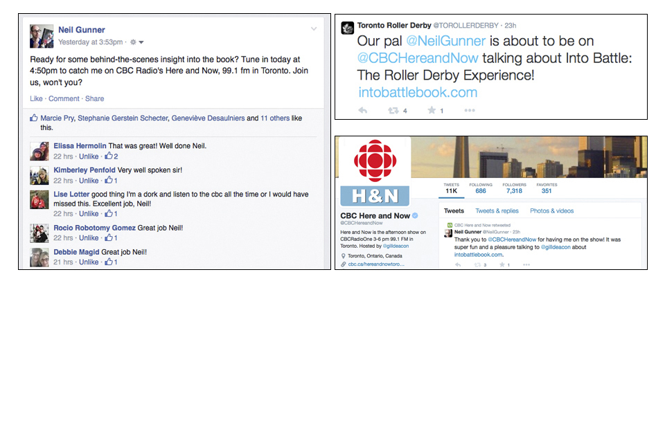The image size is (665, 443).
Task: Retweet the Toronto Roller Derby tweet
Action: pos(393,110)
